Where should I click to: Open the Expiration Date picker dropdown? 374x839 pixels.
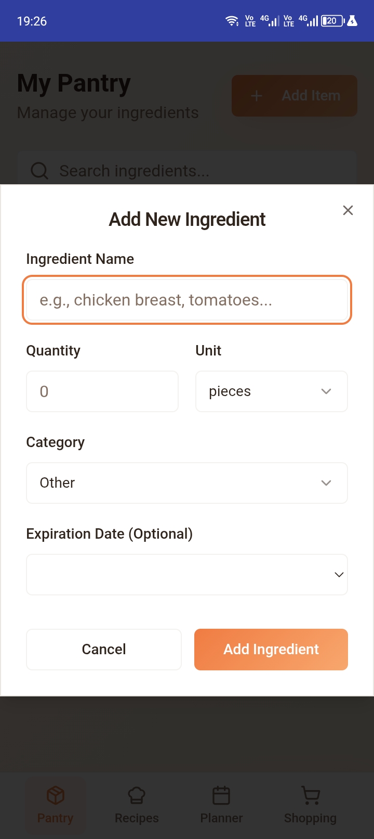(x=187, y=575)
